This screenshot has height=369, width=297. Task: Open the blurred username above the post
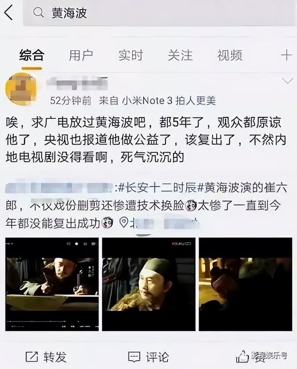coord(77,83)
